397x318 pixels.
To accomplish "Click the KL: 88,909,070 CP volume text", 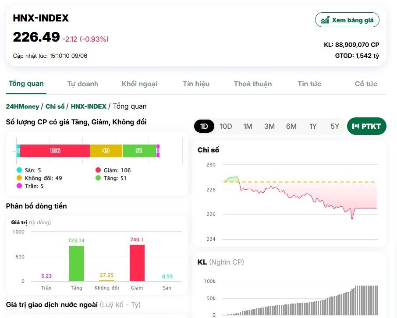I will pos(351,45).
